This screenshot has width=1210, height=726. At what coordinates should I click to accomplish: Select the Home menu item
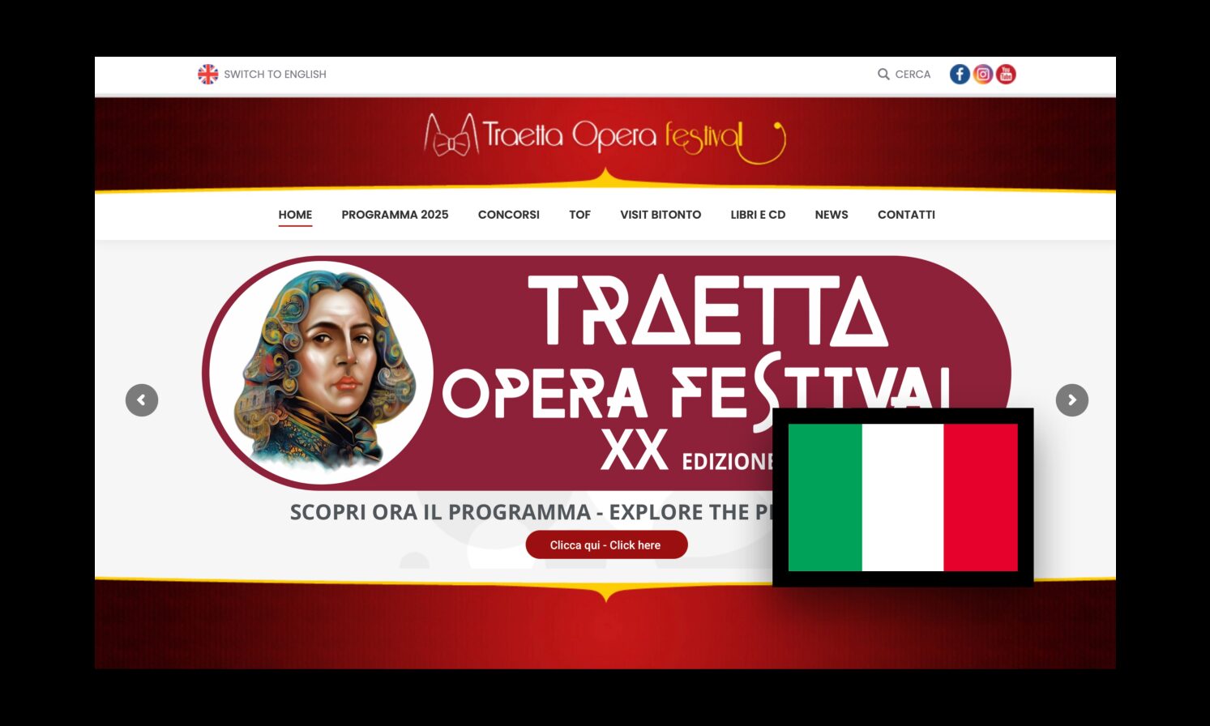pyautogui.click(x=295, y=215)
